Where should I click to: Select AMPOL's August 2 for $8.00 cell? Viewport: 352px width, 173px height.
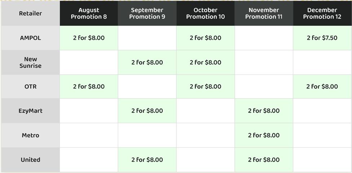tap(89, 38)
